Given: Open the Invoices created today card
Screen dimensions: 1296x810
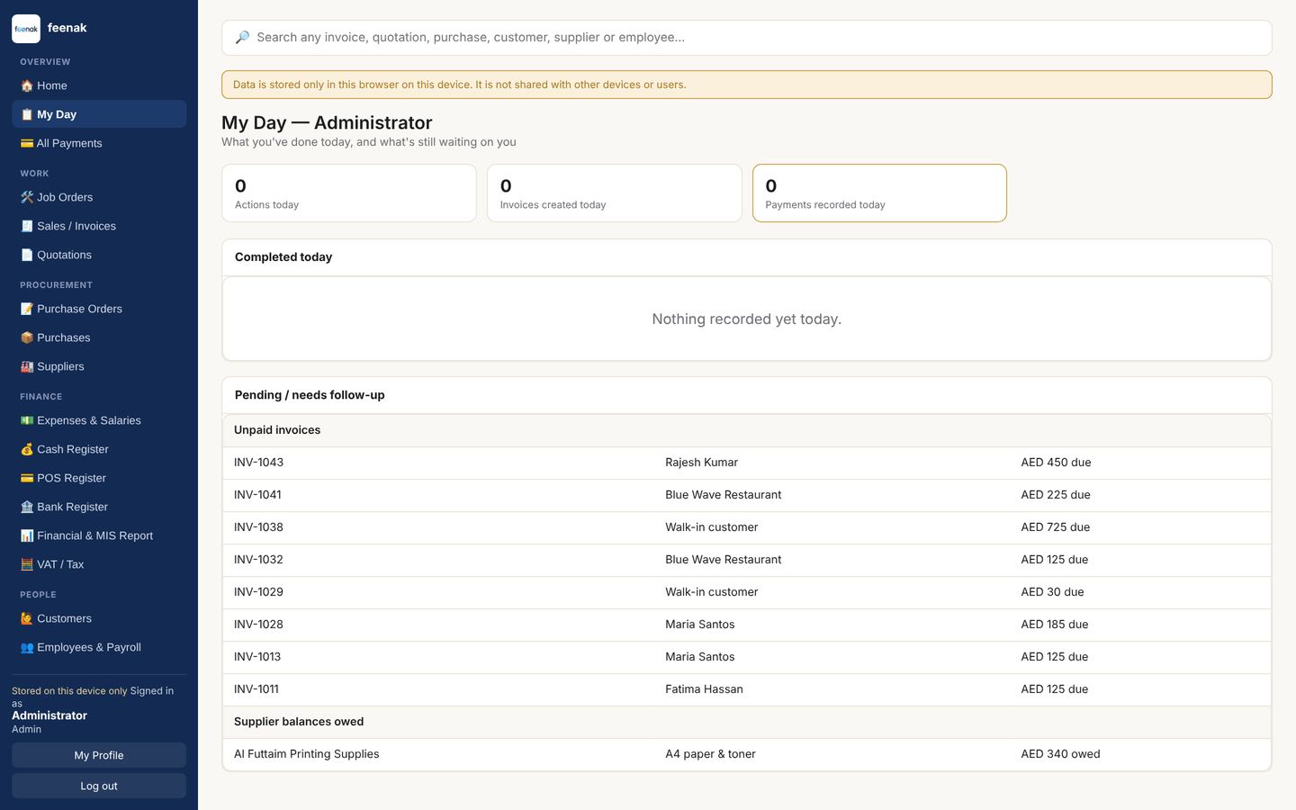Looking at the screenshot, I should click(615, 193).
